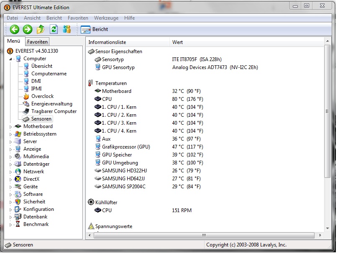The height and width of the screenshot is (254, 338).
Task: Go back with the green left arrow
Action: click(x=15, y=29)
